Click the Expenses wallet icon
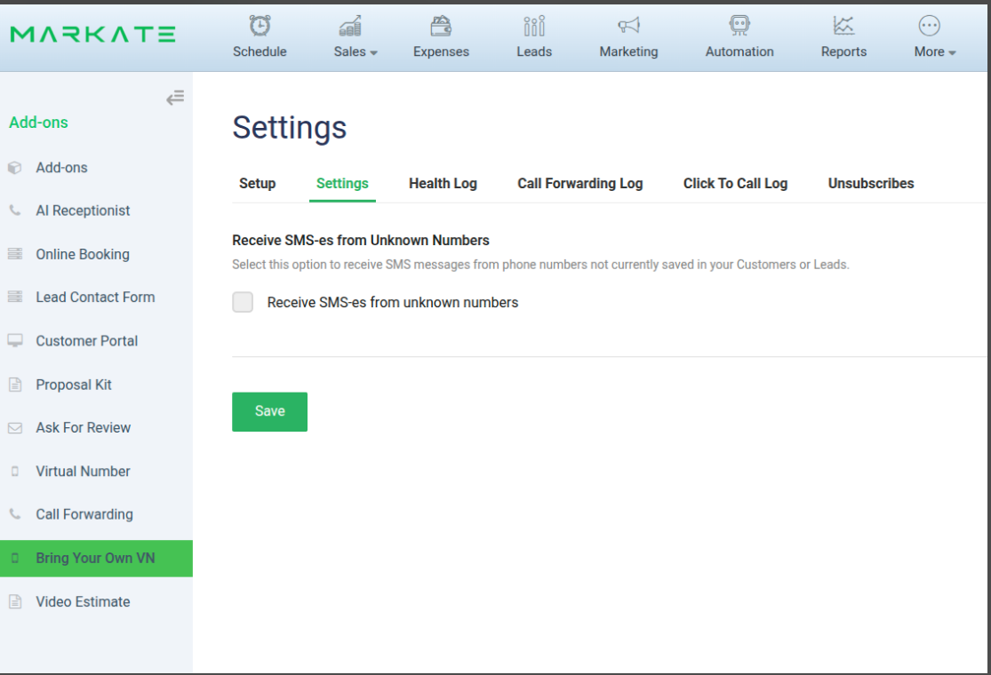 (441, 26)
